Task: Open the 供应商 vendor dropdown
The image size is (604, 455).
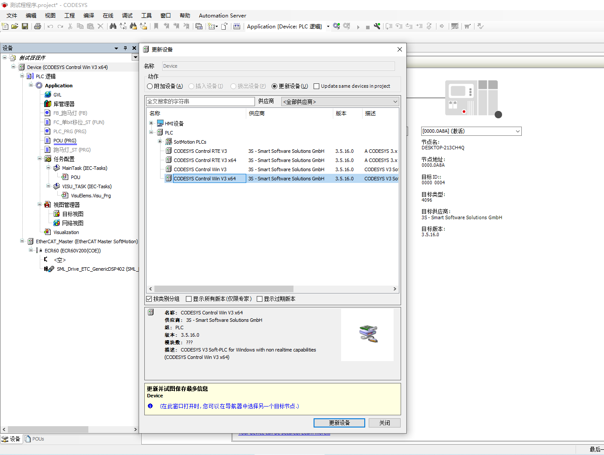Action: [x=340, y=101]
